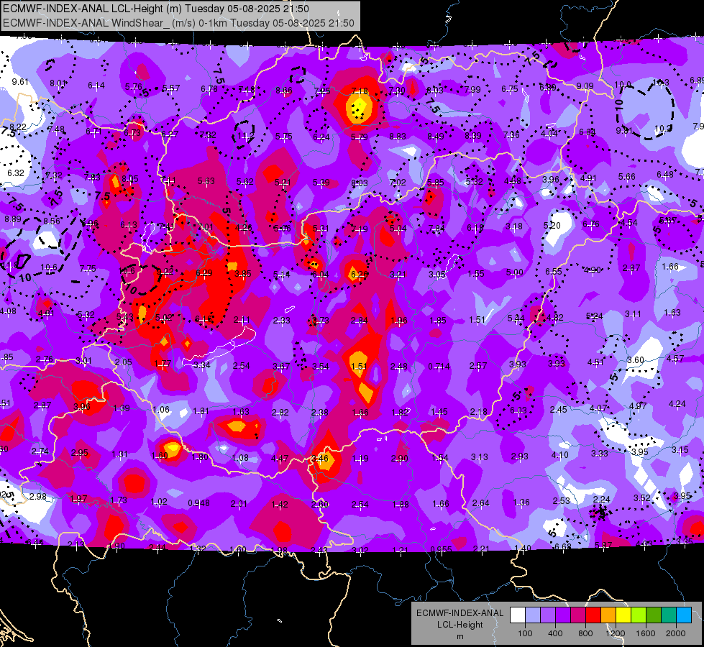Click the deep purple legend swatch right of 400
The width and height of the screenshot is (704, 647).
[563, 615]
